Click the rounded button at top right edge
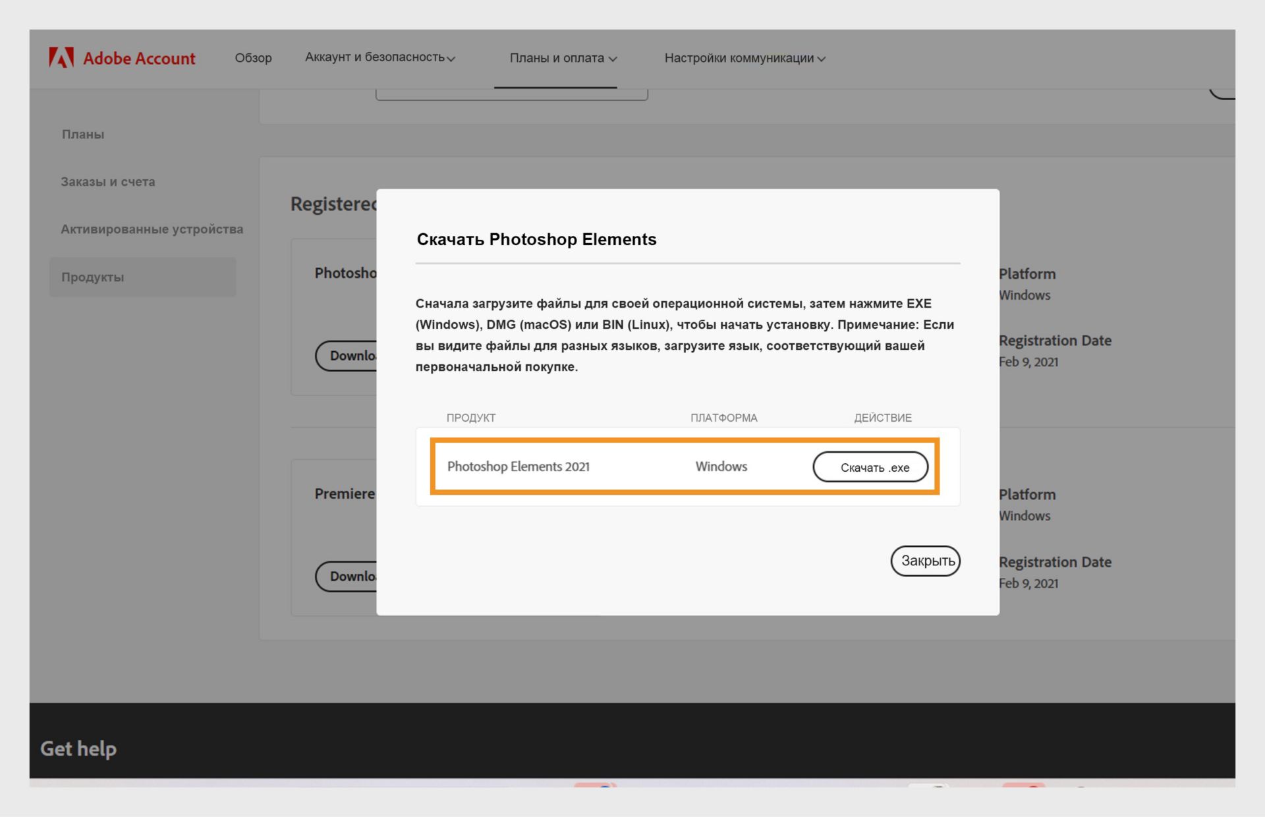The height and width of the screenshot is (817, 1265). point(1223,94)
